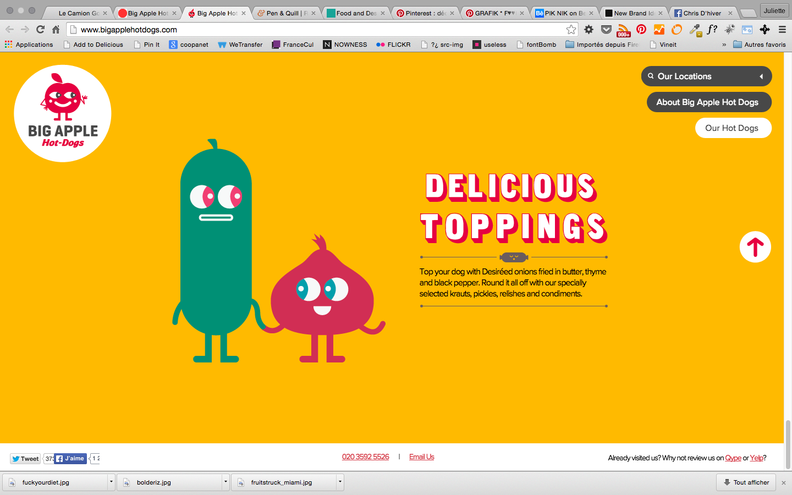Click the Email Us link
The width and height of the screenshot is (792, 495).
[x=421, y=457]
